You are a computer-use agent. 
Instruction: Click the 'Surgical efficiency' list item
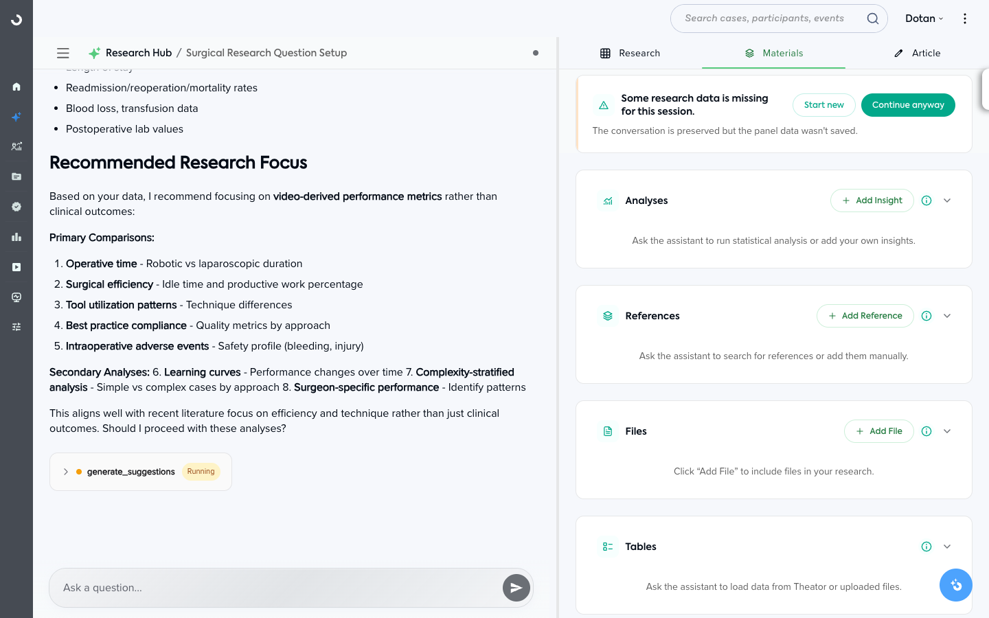pyautogui.click(x=214, y=284)
